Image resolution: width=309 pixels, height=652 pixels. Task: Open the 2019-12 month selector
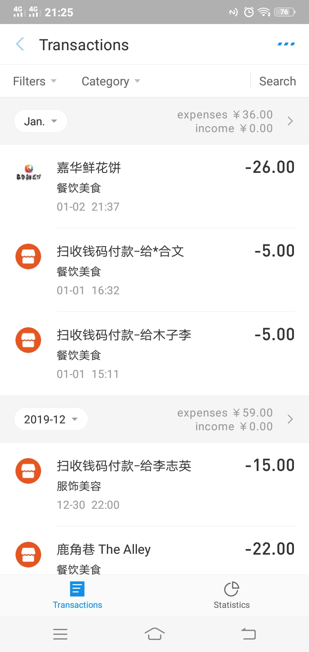coord(51,420)
